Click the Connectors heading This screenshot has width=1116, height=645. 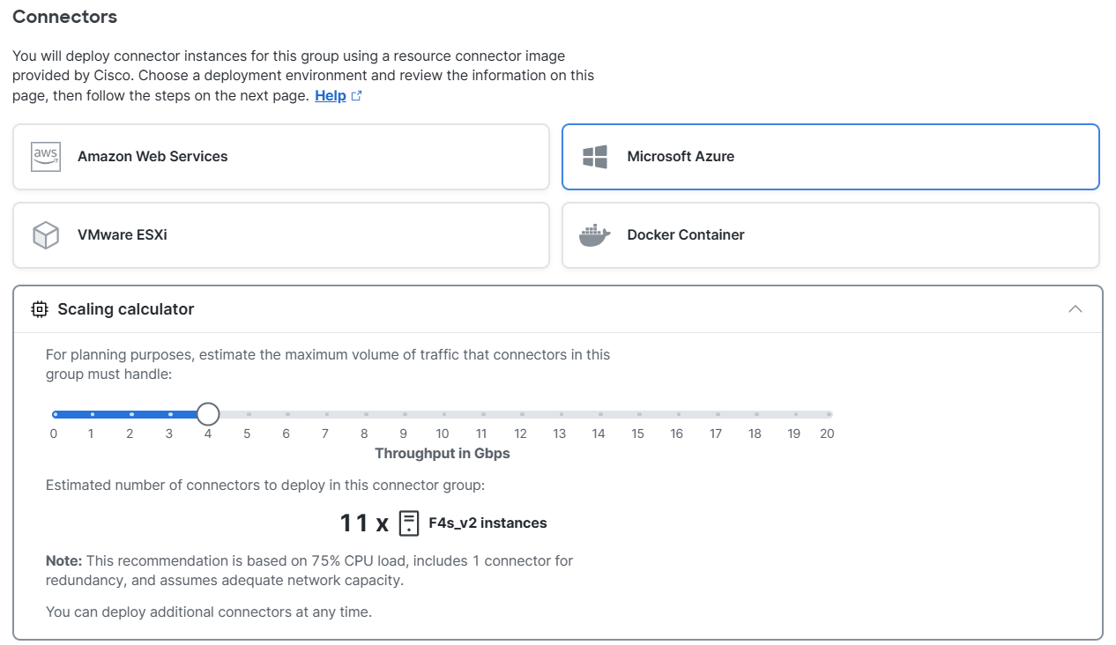[x=65, y=17]
